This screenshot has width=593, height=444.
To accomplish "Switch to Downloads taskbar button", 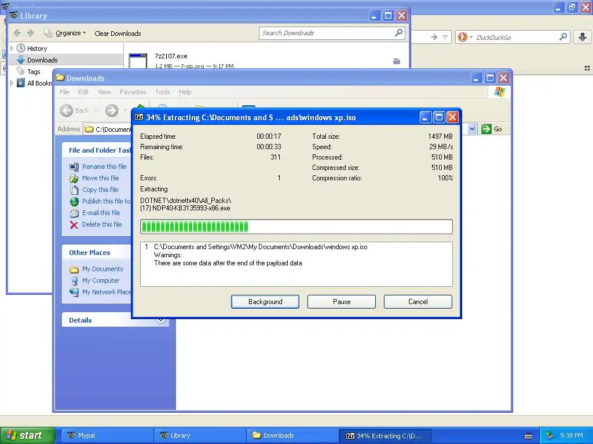I will 292,435.
